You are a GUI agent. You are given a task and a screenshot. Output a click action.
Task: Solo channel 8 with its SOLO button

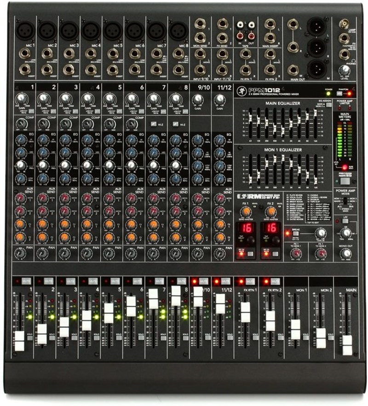(x=185, y=338)
